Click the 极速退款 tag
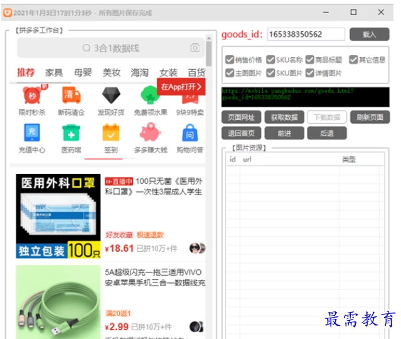401x339 pixels. coord(150,235)
